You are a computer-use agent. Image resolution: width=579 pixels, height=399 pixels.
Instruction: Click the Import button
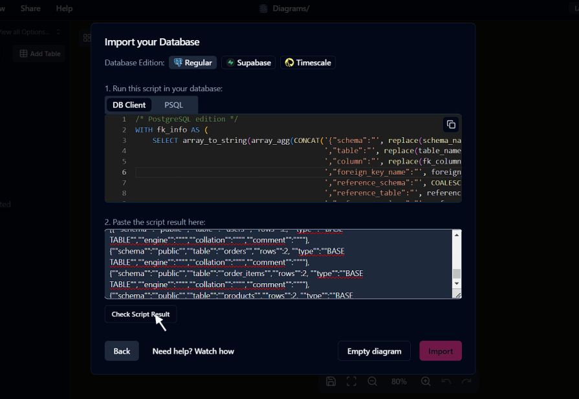(441, 350)
